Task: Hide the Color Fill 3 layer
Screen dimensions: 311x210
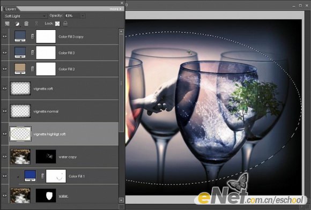Action: (5, 52)
